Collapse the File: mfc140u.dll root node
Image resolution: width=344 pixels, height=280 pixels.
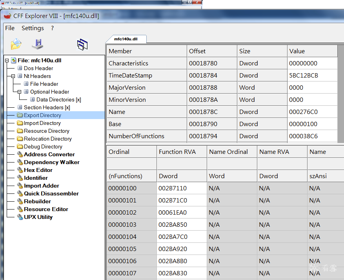click(x=7, y=60)
